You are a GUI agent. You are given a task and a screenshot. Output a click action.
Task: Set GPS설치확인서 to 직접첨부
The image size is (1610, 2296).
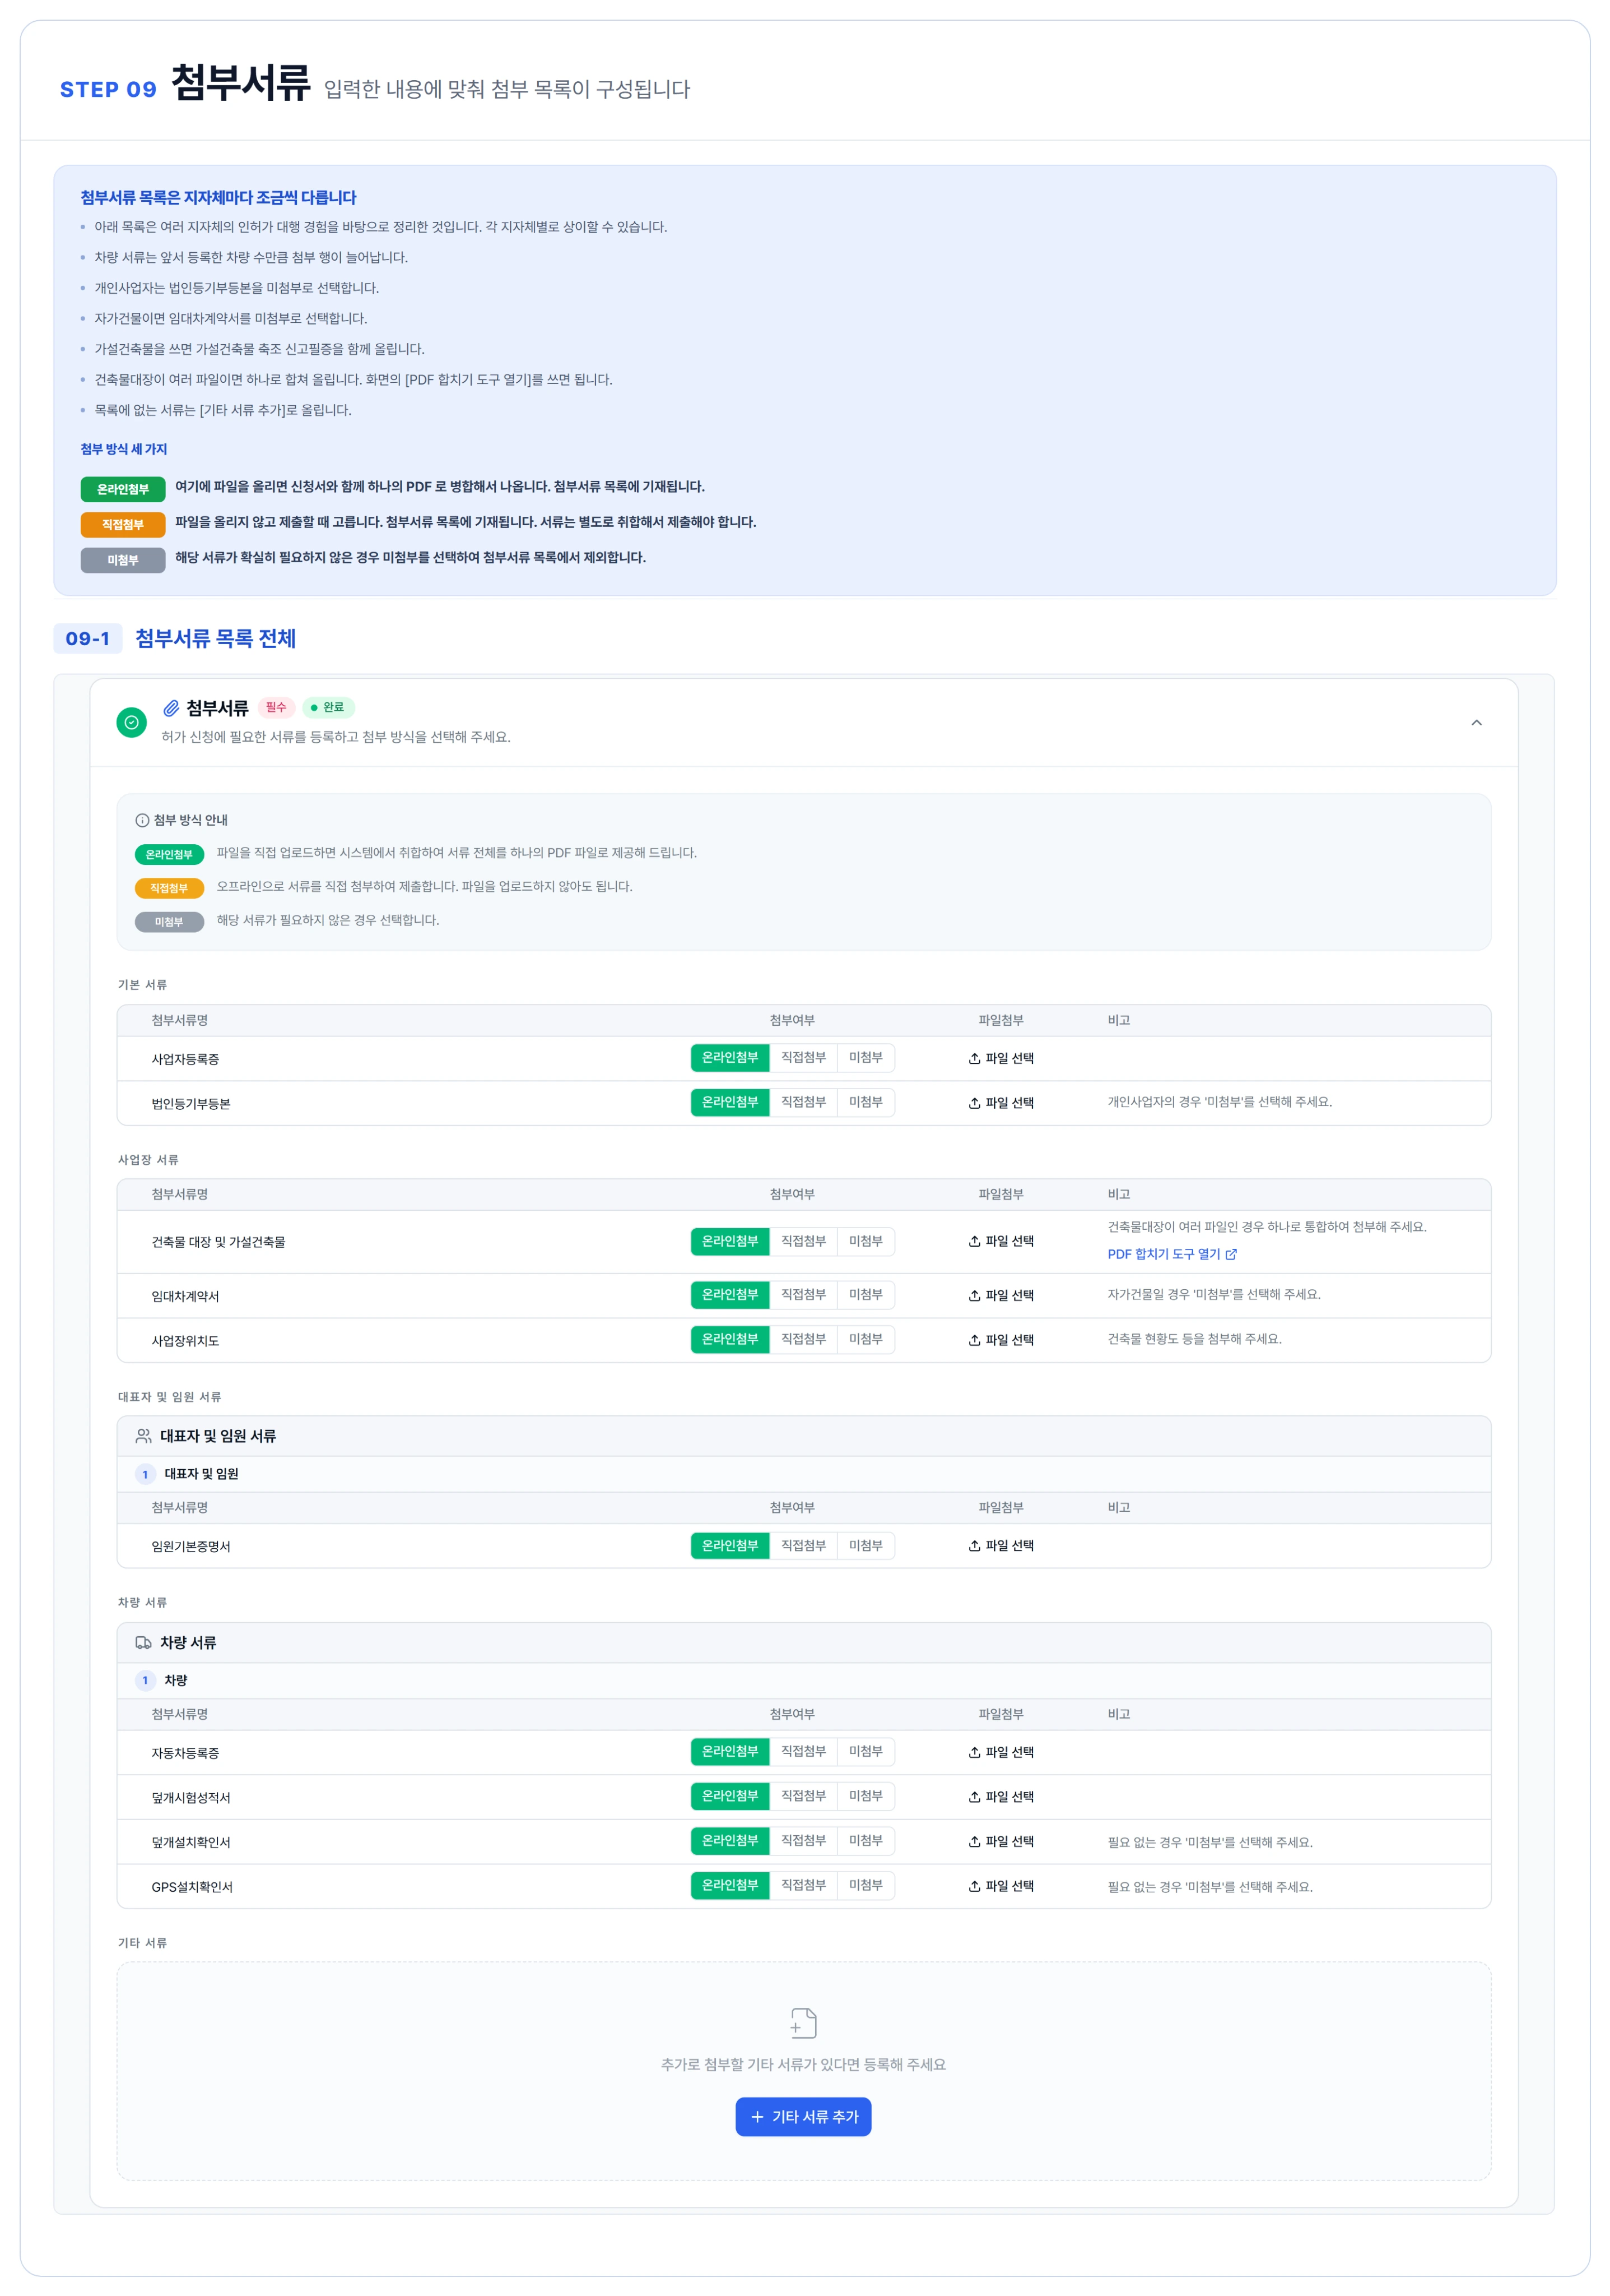click(x=803, y=1886)
